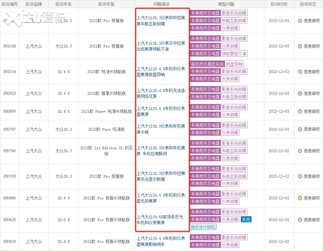Viewport: 323px width, 251px height.
Task: Click green status icon for complaint 850615
Action: click(x=300, y=242)
